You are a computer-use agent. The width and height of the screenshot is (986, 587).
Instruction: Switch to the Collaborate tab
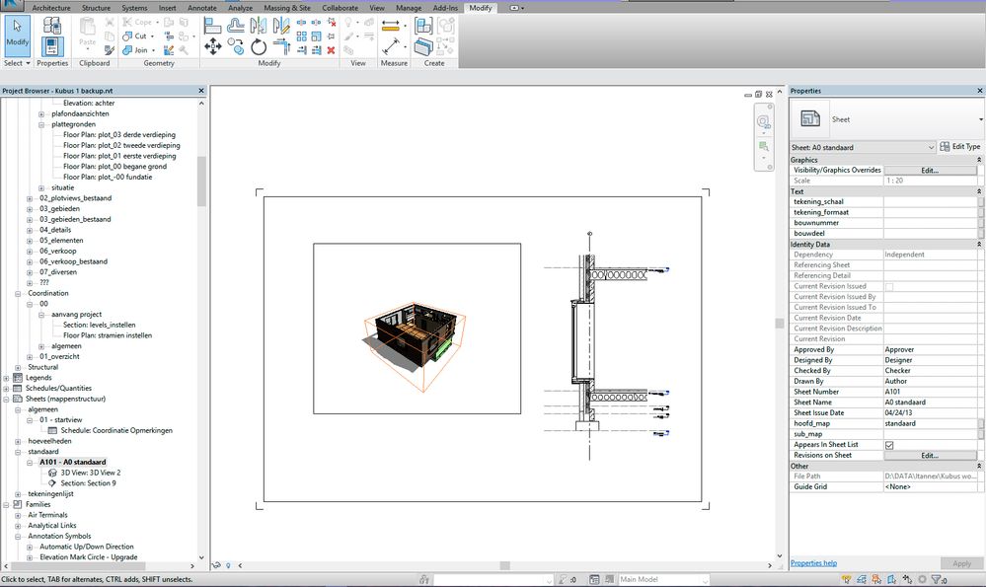(x=341, y=8)
